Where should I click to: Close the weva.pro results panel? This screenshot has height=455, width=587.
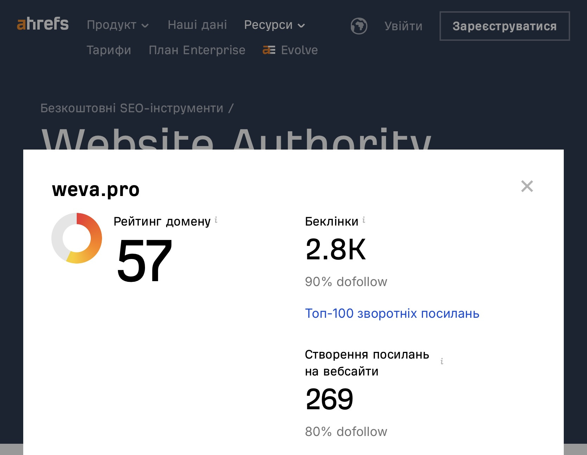click(527, 186)
